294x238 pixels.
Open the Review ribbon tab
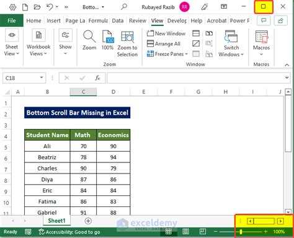(138, 20)
